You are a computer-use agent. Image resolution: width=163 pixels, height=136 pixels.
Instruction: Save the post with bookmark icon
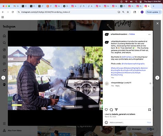click(150, 110)
